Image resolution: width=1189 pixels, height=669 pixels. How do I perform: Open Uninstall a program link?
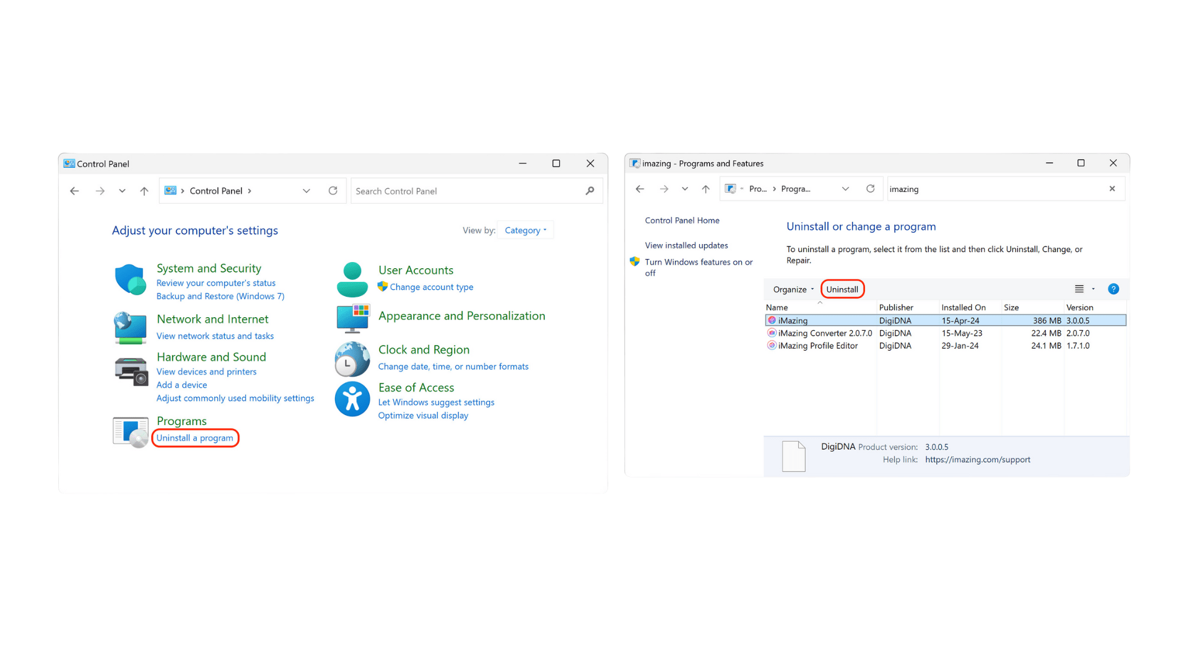pyautogui.click(x=194, y=438)
